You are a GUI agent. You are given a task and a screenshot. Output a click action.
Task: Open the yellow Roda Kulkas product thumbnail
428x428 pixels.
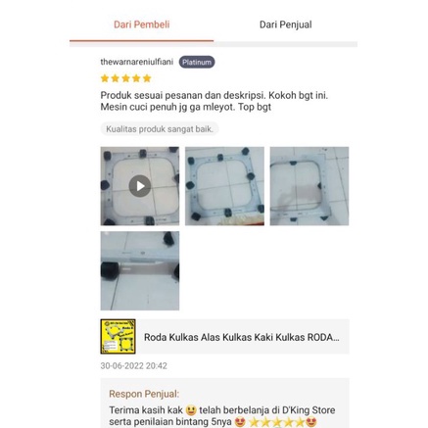point(118,337)
